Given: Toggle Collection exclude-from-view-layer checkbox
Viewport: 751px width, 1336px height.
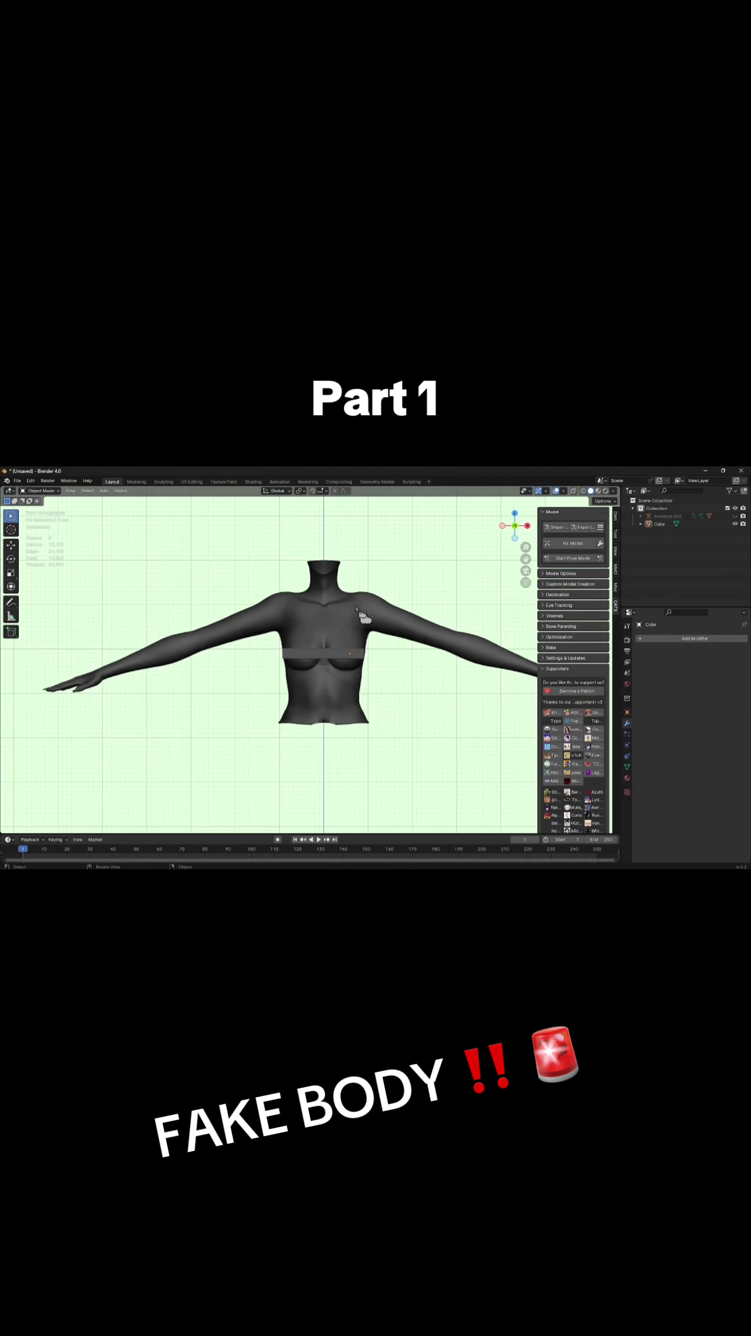Looking at the screenshot, I should tap(727, 508).
